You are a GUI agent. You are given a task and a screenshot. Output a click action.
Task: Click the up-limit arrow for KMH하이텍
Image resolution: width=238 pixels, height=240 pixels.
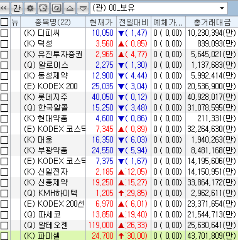click(121, 193)
